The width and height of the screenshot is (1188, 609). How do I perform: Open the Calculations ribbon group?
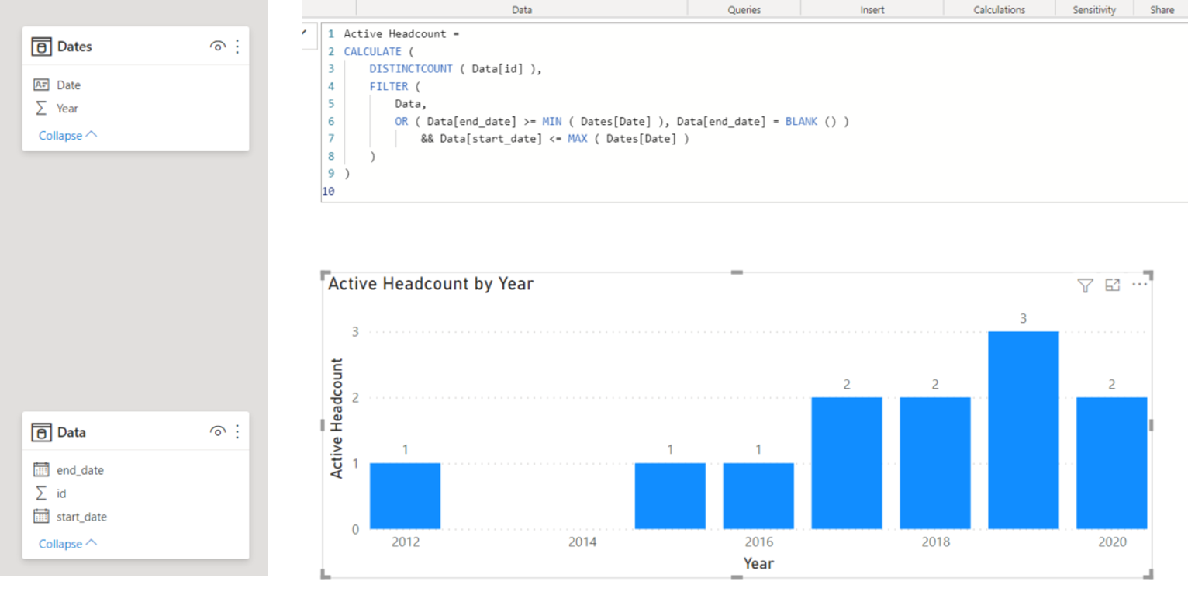click(999, 9)
